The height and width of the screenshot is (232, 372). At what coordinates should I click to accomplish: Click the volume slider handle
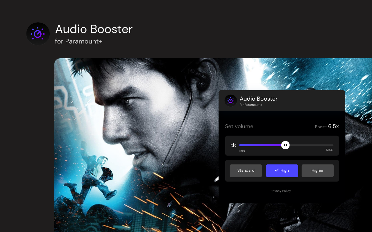click(285, 145)
